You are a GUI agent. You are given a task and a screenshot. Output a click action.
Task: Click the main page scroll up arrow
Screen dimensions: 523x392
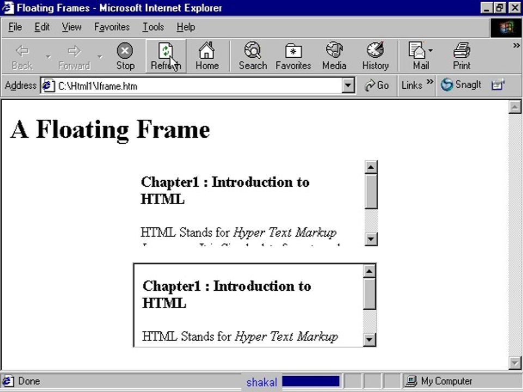[515, 107]
